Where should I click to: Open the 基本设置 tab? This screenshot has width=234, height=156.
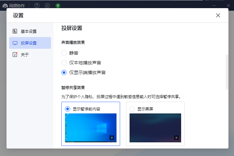click(30, 31)
